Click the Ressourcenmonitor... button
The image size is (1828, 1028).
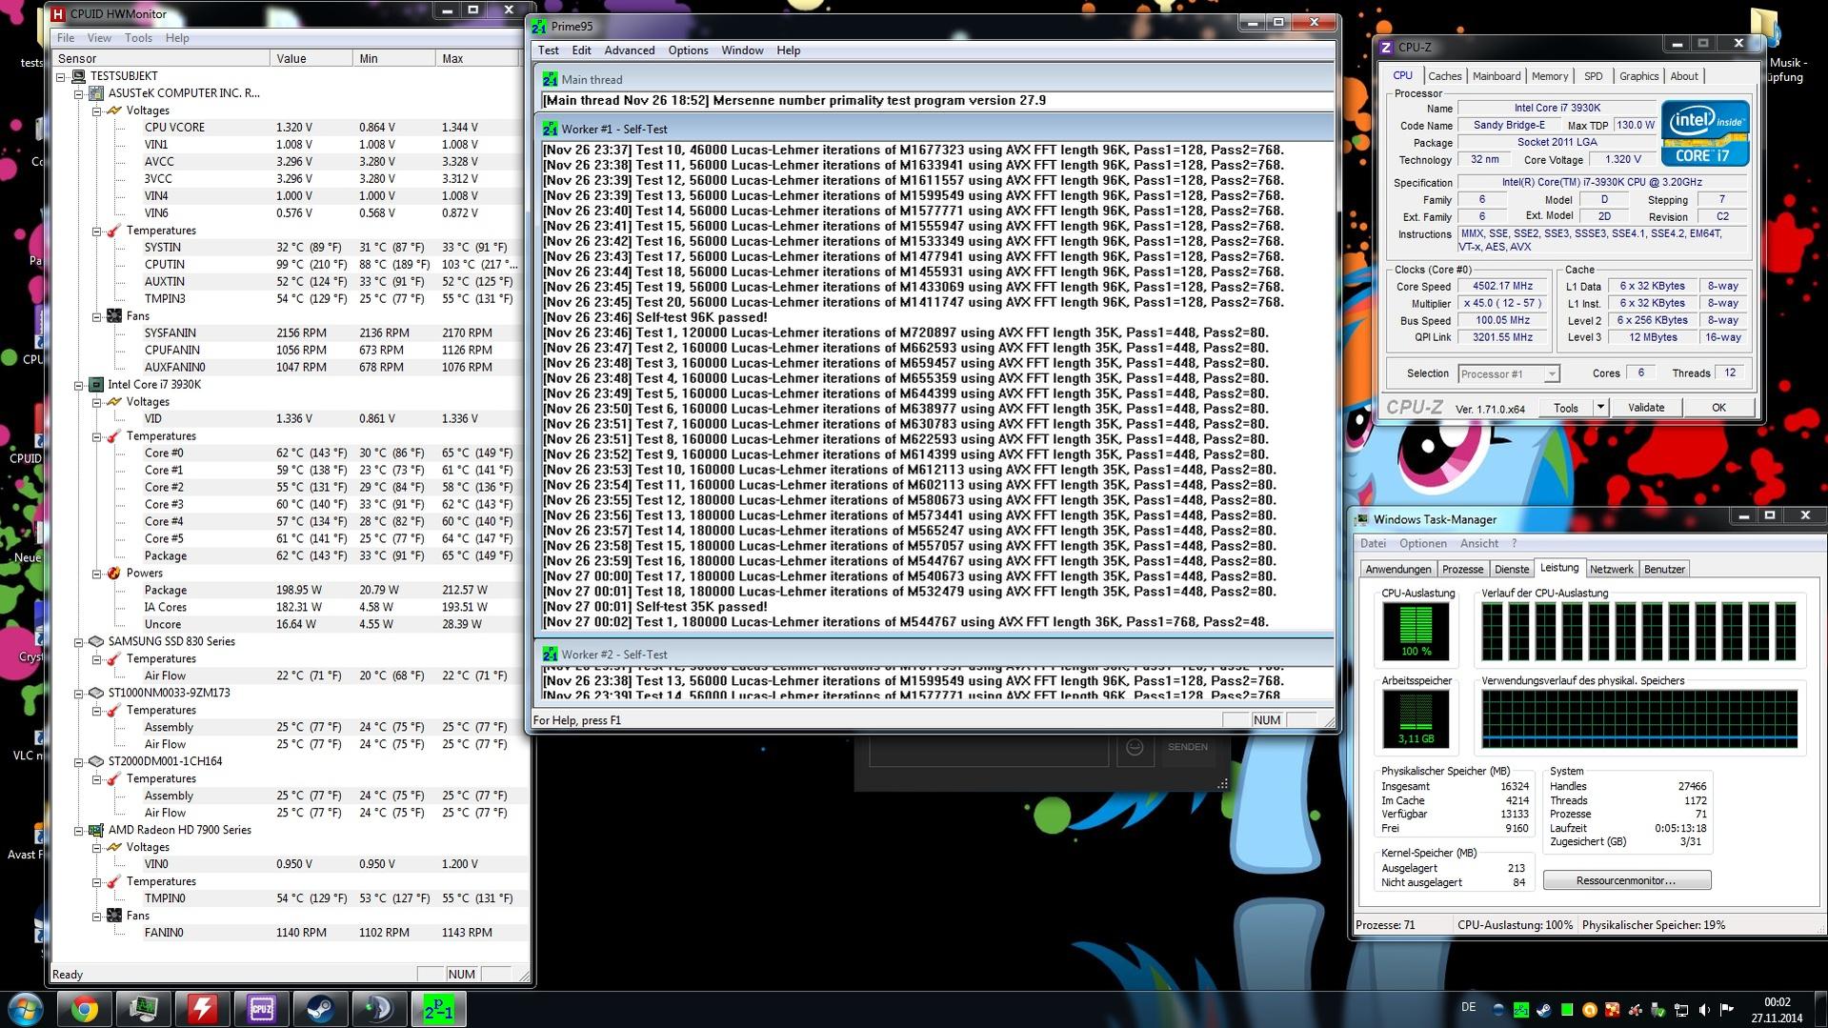(1626, 880)
